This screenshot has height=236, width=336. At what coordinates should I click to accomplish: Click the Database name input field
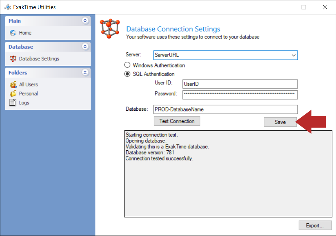coord(226,109)
